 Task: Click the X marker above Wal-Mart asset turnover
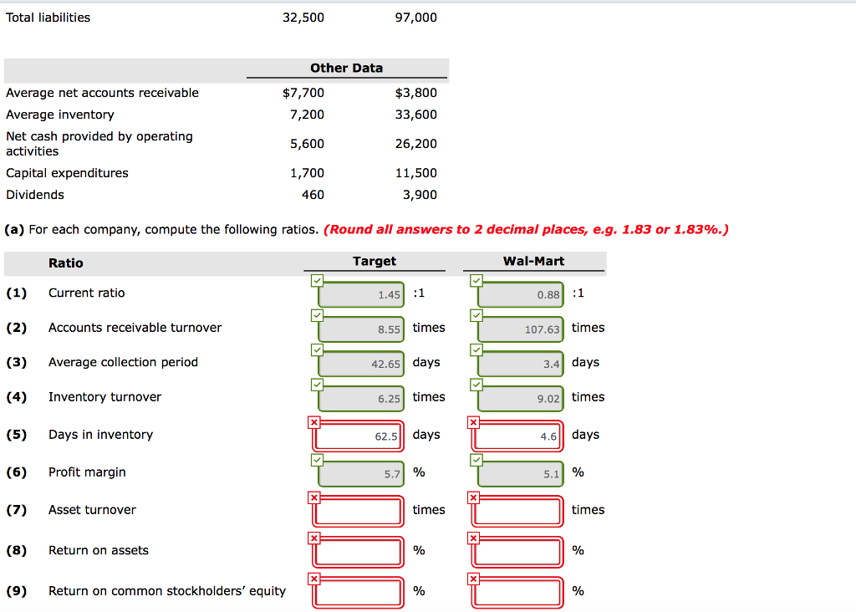pos(473,497)
